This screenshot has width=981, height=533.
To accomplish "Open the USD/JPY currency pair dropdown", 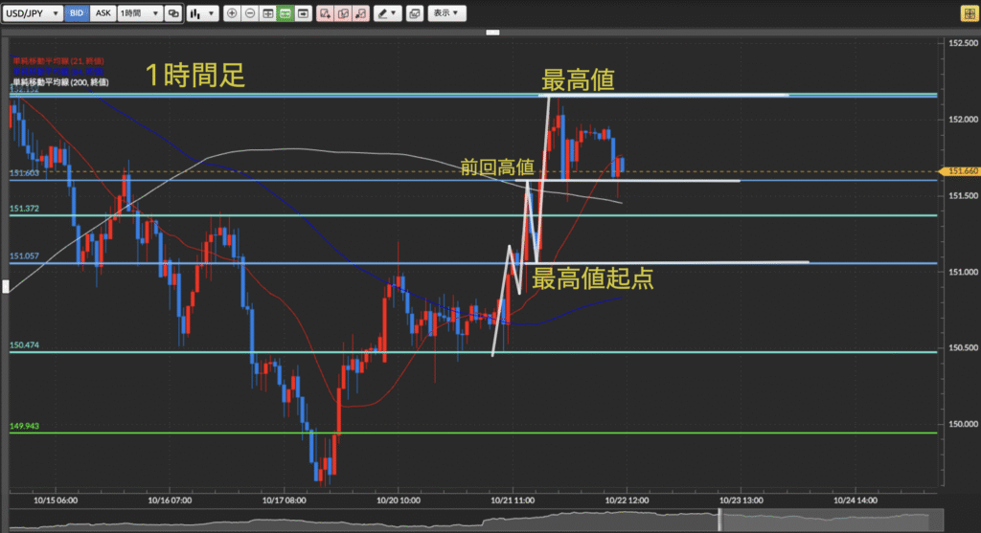I will (34, 14).
